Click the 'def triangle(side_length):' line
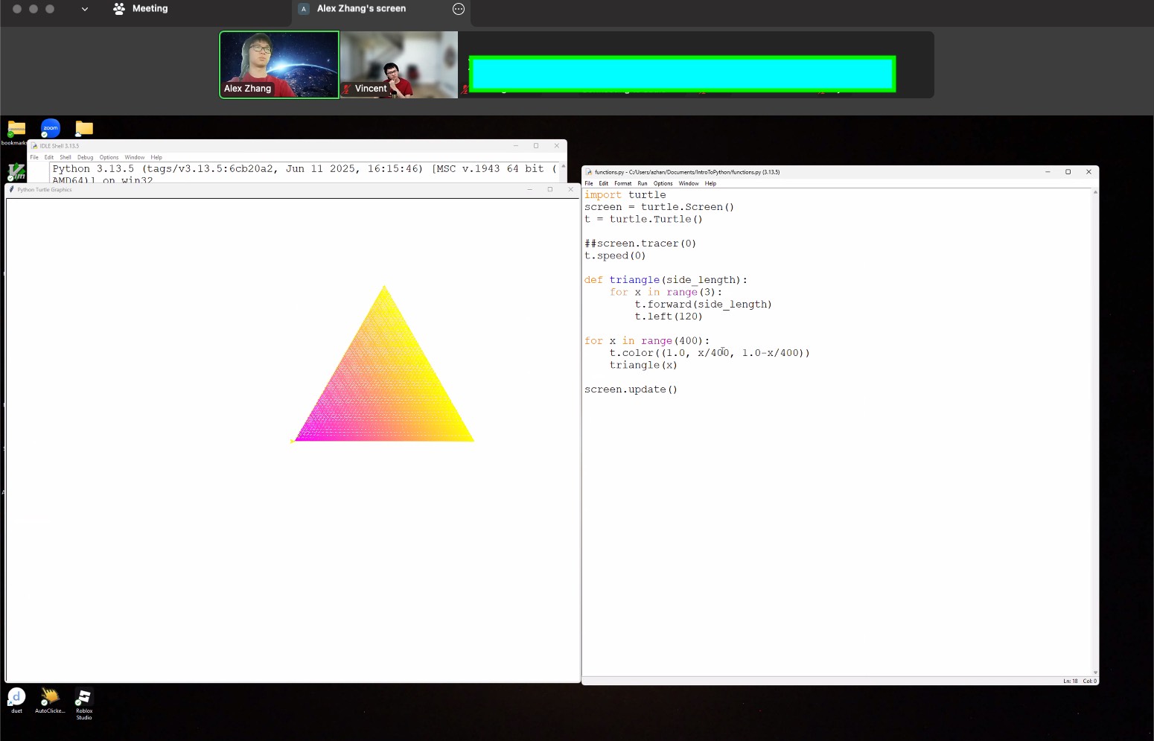The image size is (1154, 741). click(666, 280)
